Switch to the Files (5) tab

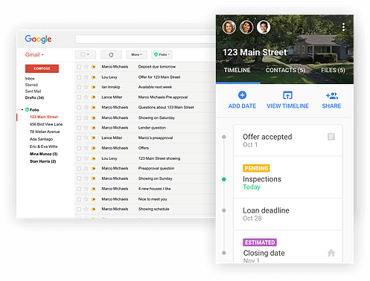pos(333,71)
